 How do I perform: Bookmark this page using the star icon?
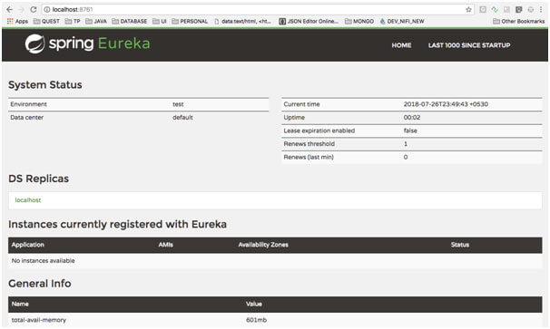click(468, 9)
